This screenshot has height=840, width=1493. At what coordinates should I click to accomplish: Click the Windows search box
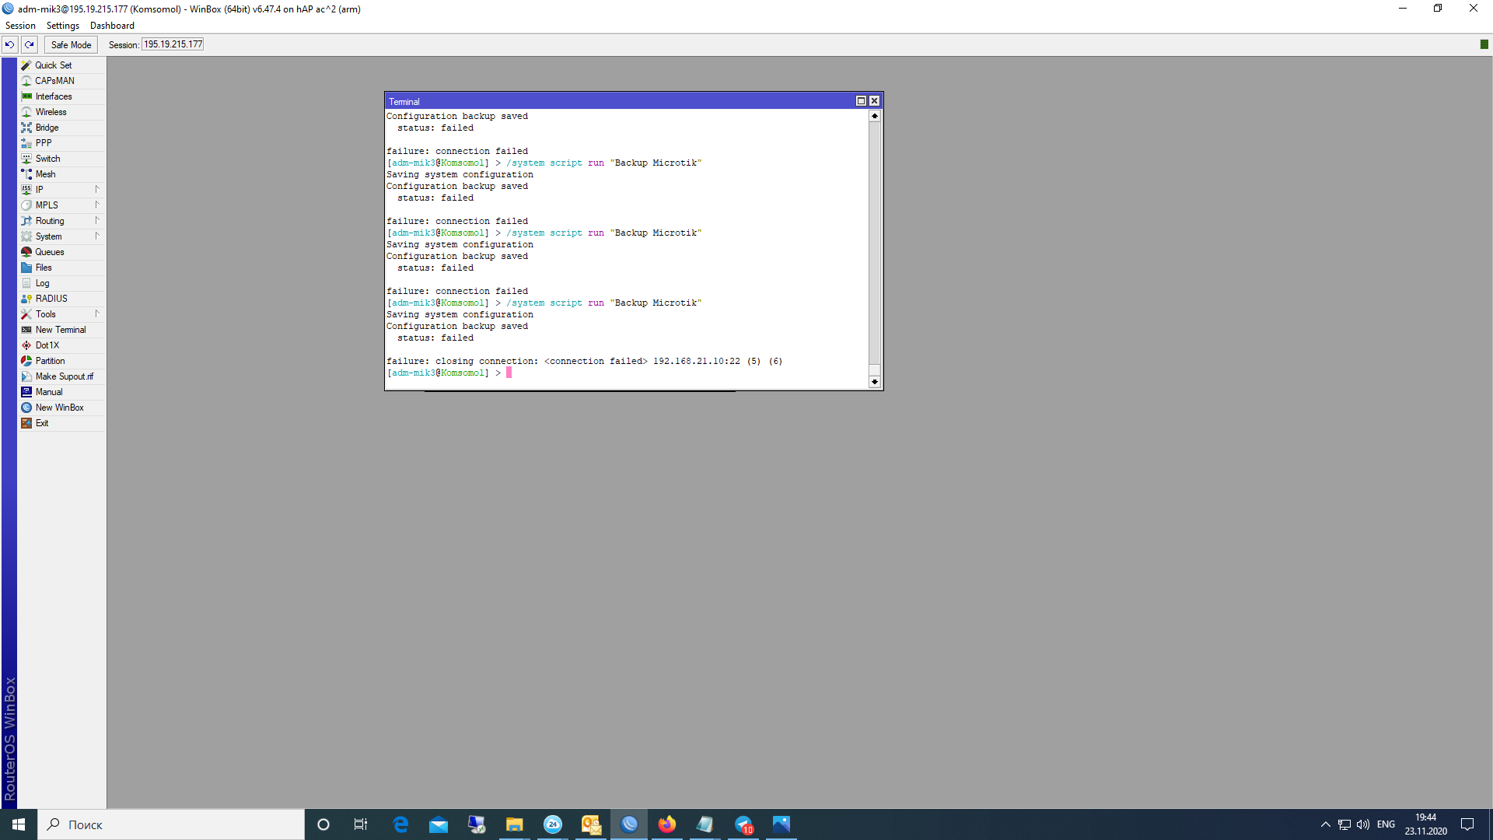click(x=171, y=824)
